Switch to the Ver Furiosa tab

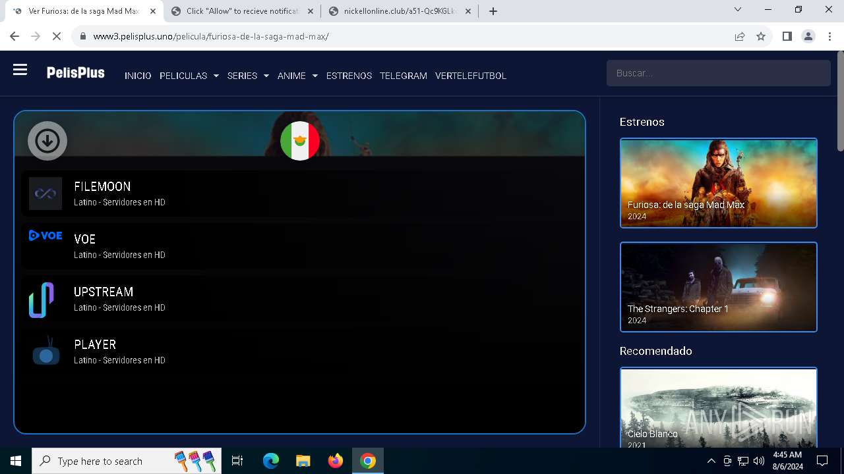pos(84,11)
